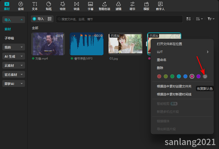
Task: Pick the red color label swatch
Action: (159, 76)
